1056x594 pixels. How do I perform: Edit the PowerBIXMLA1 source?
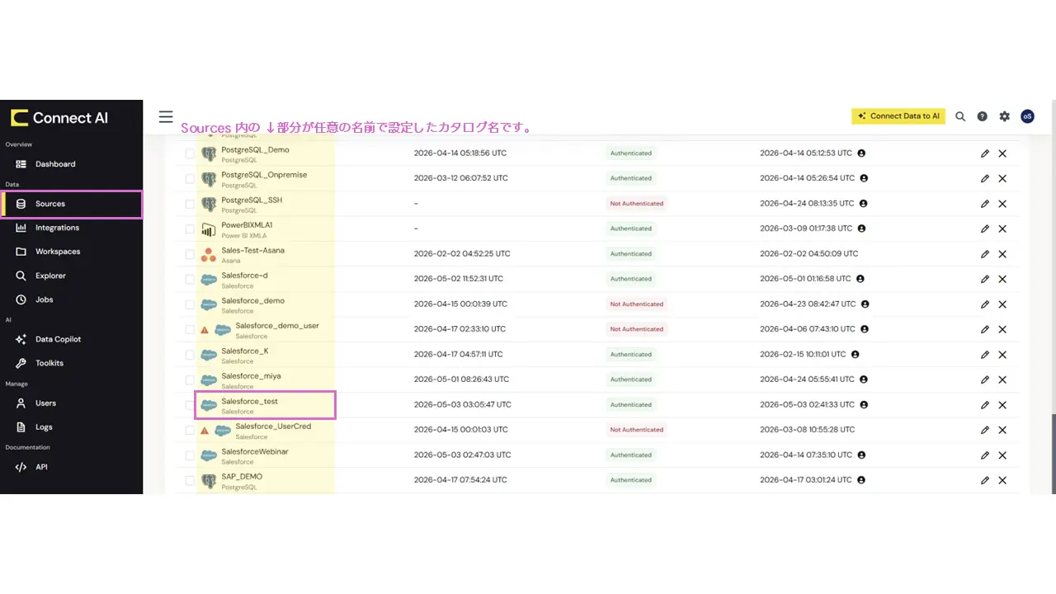pos(985,229)
